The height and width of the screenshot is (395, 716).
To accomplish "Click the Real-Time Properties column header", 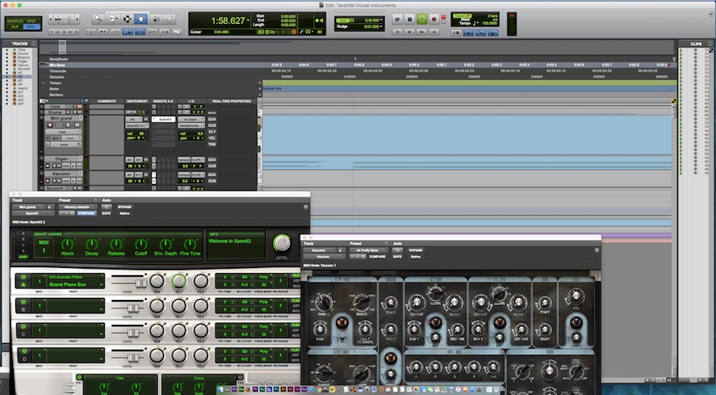I will pyautogui.click(x=232, y=101).
